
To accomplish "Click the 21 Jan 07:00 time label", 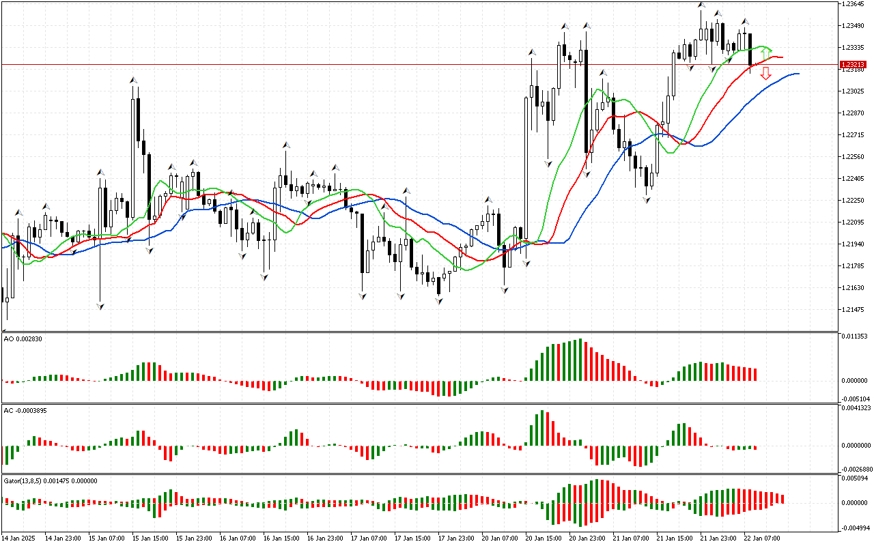I will coord(632,538).
